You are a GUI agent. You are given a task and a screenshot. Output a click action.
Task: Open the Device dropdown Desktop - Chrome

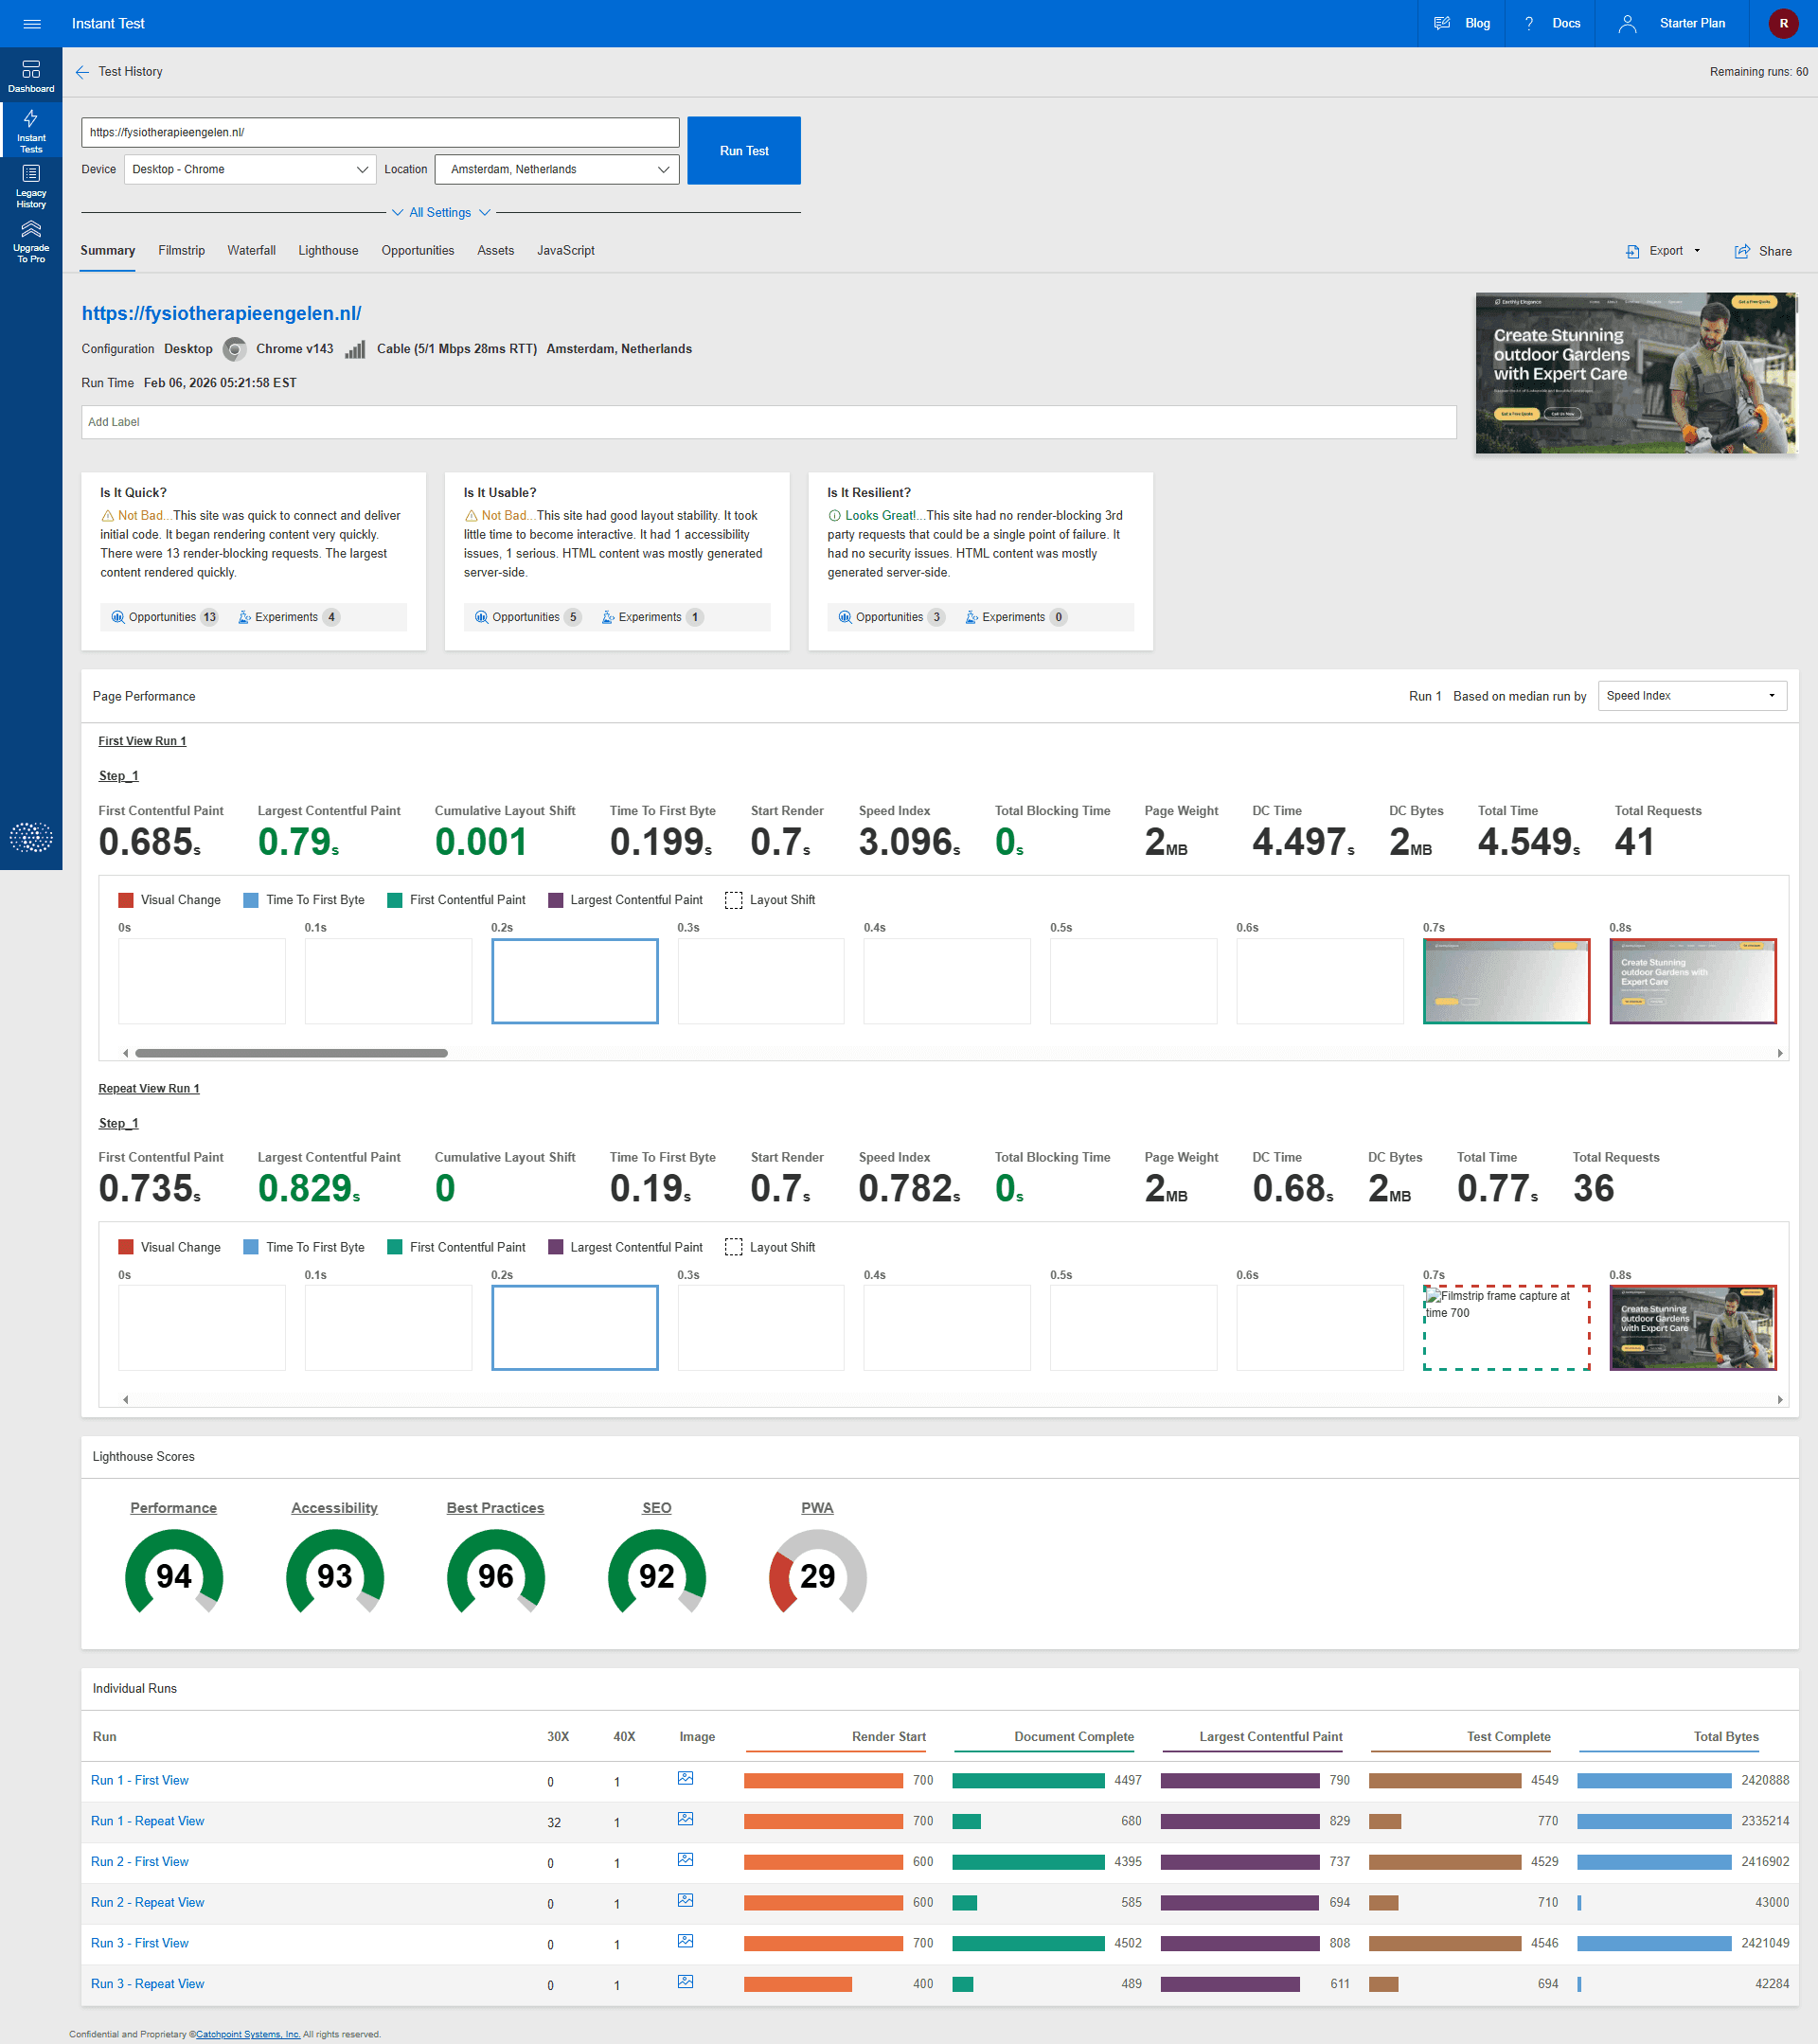(250, 169)
